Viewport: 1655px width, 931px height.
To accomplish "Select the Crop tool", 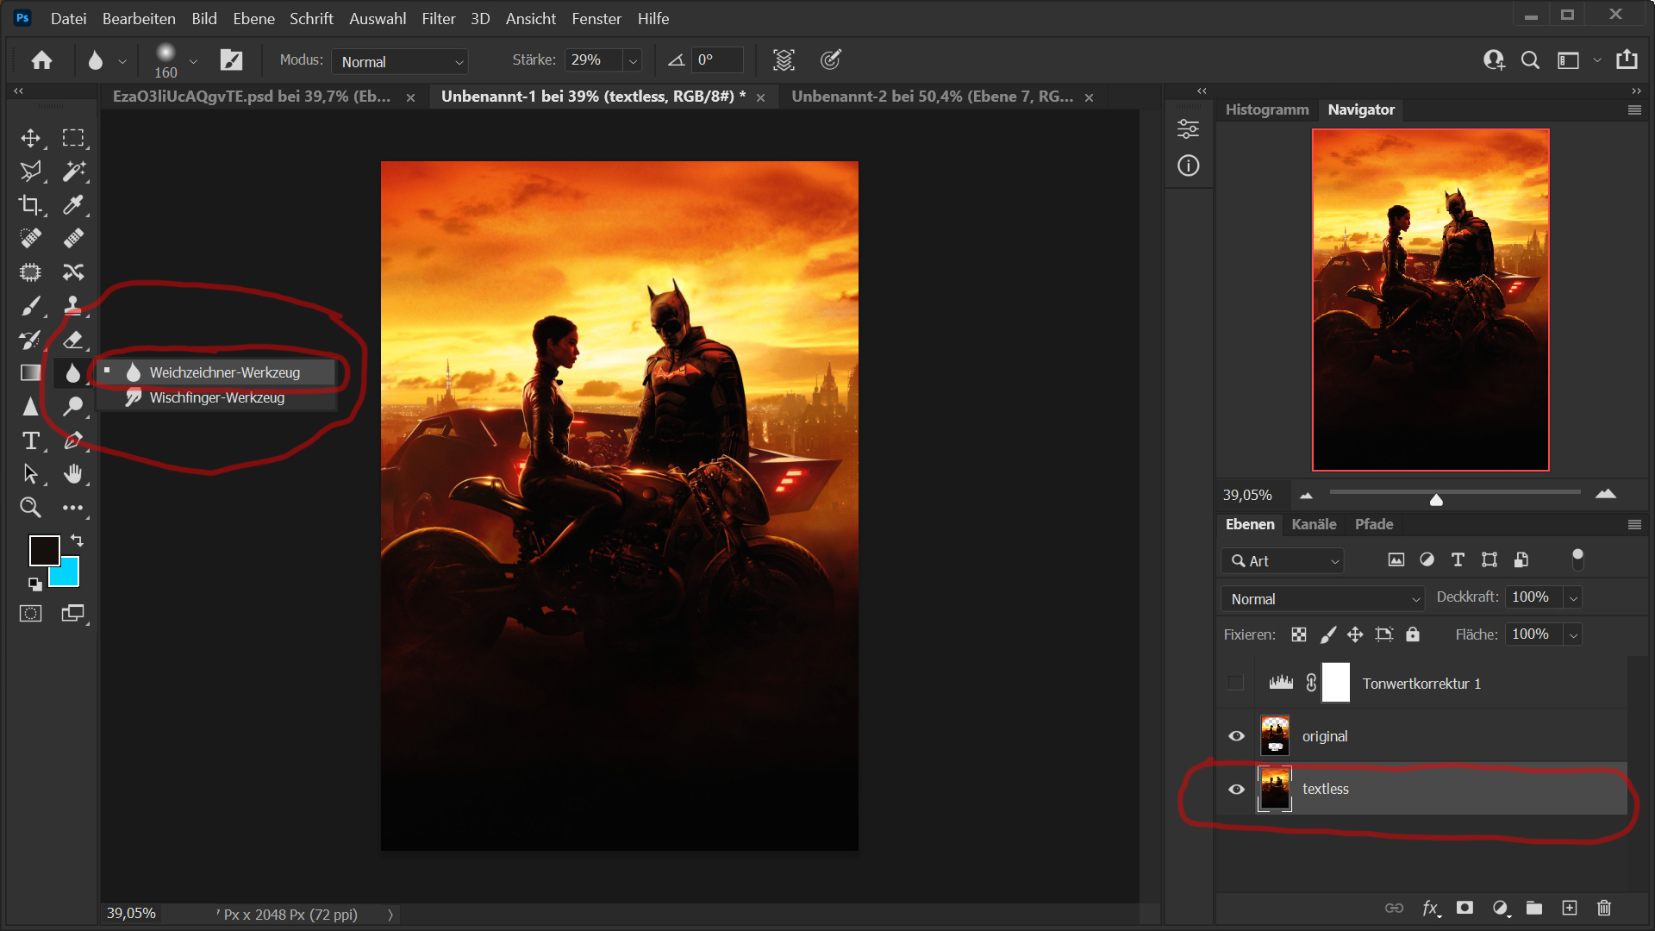I will (31, 205).
